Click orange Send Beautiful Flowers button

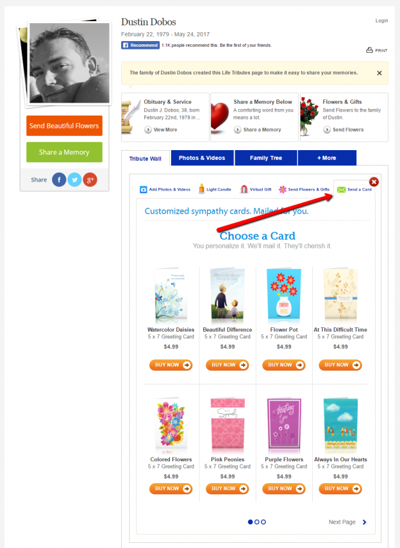pyautogui.click(x=64, y=126)
